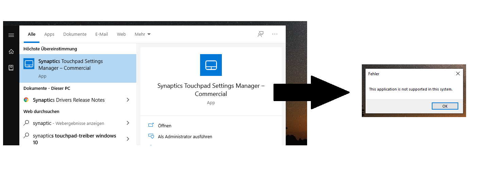Switch to the E-Mail tab
This screenshot has width=478, height=194.
(102, 34)
